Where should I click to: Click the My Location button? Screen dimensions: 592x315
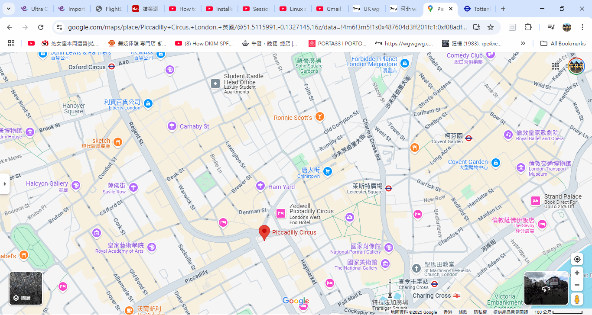577,259
